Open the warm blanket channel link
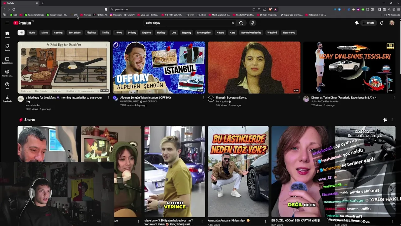The width and height of the screenshot is (401, 226). pyautogui.click(x=33, y=105)
